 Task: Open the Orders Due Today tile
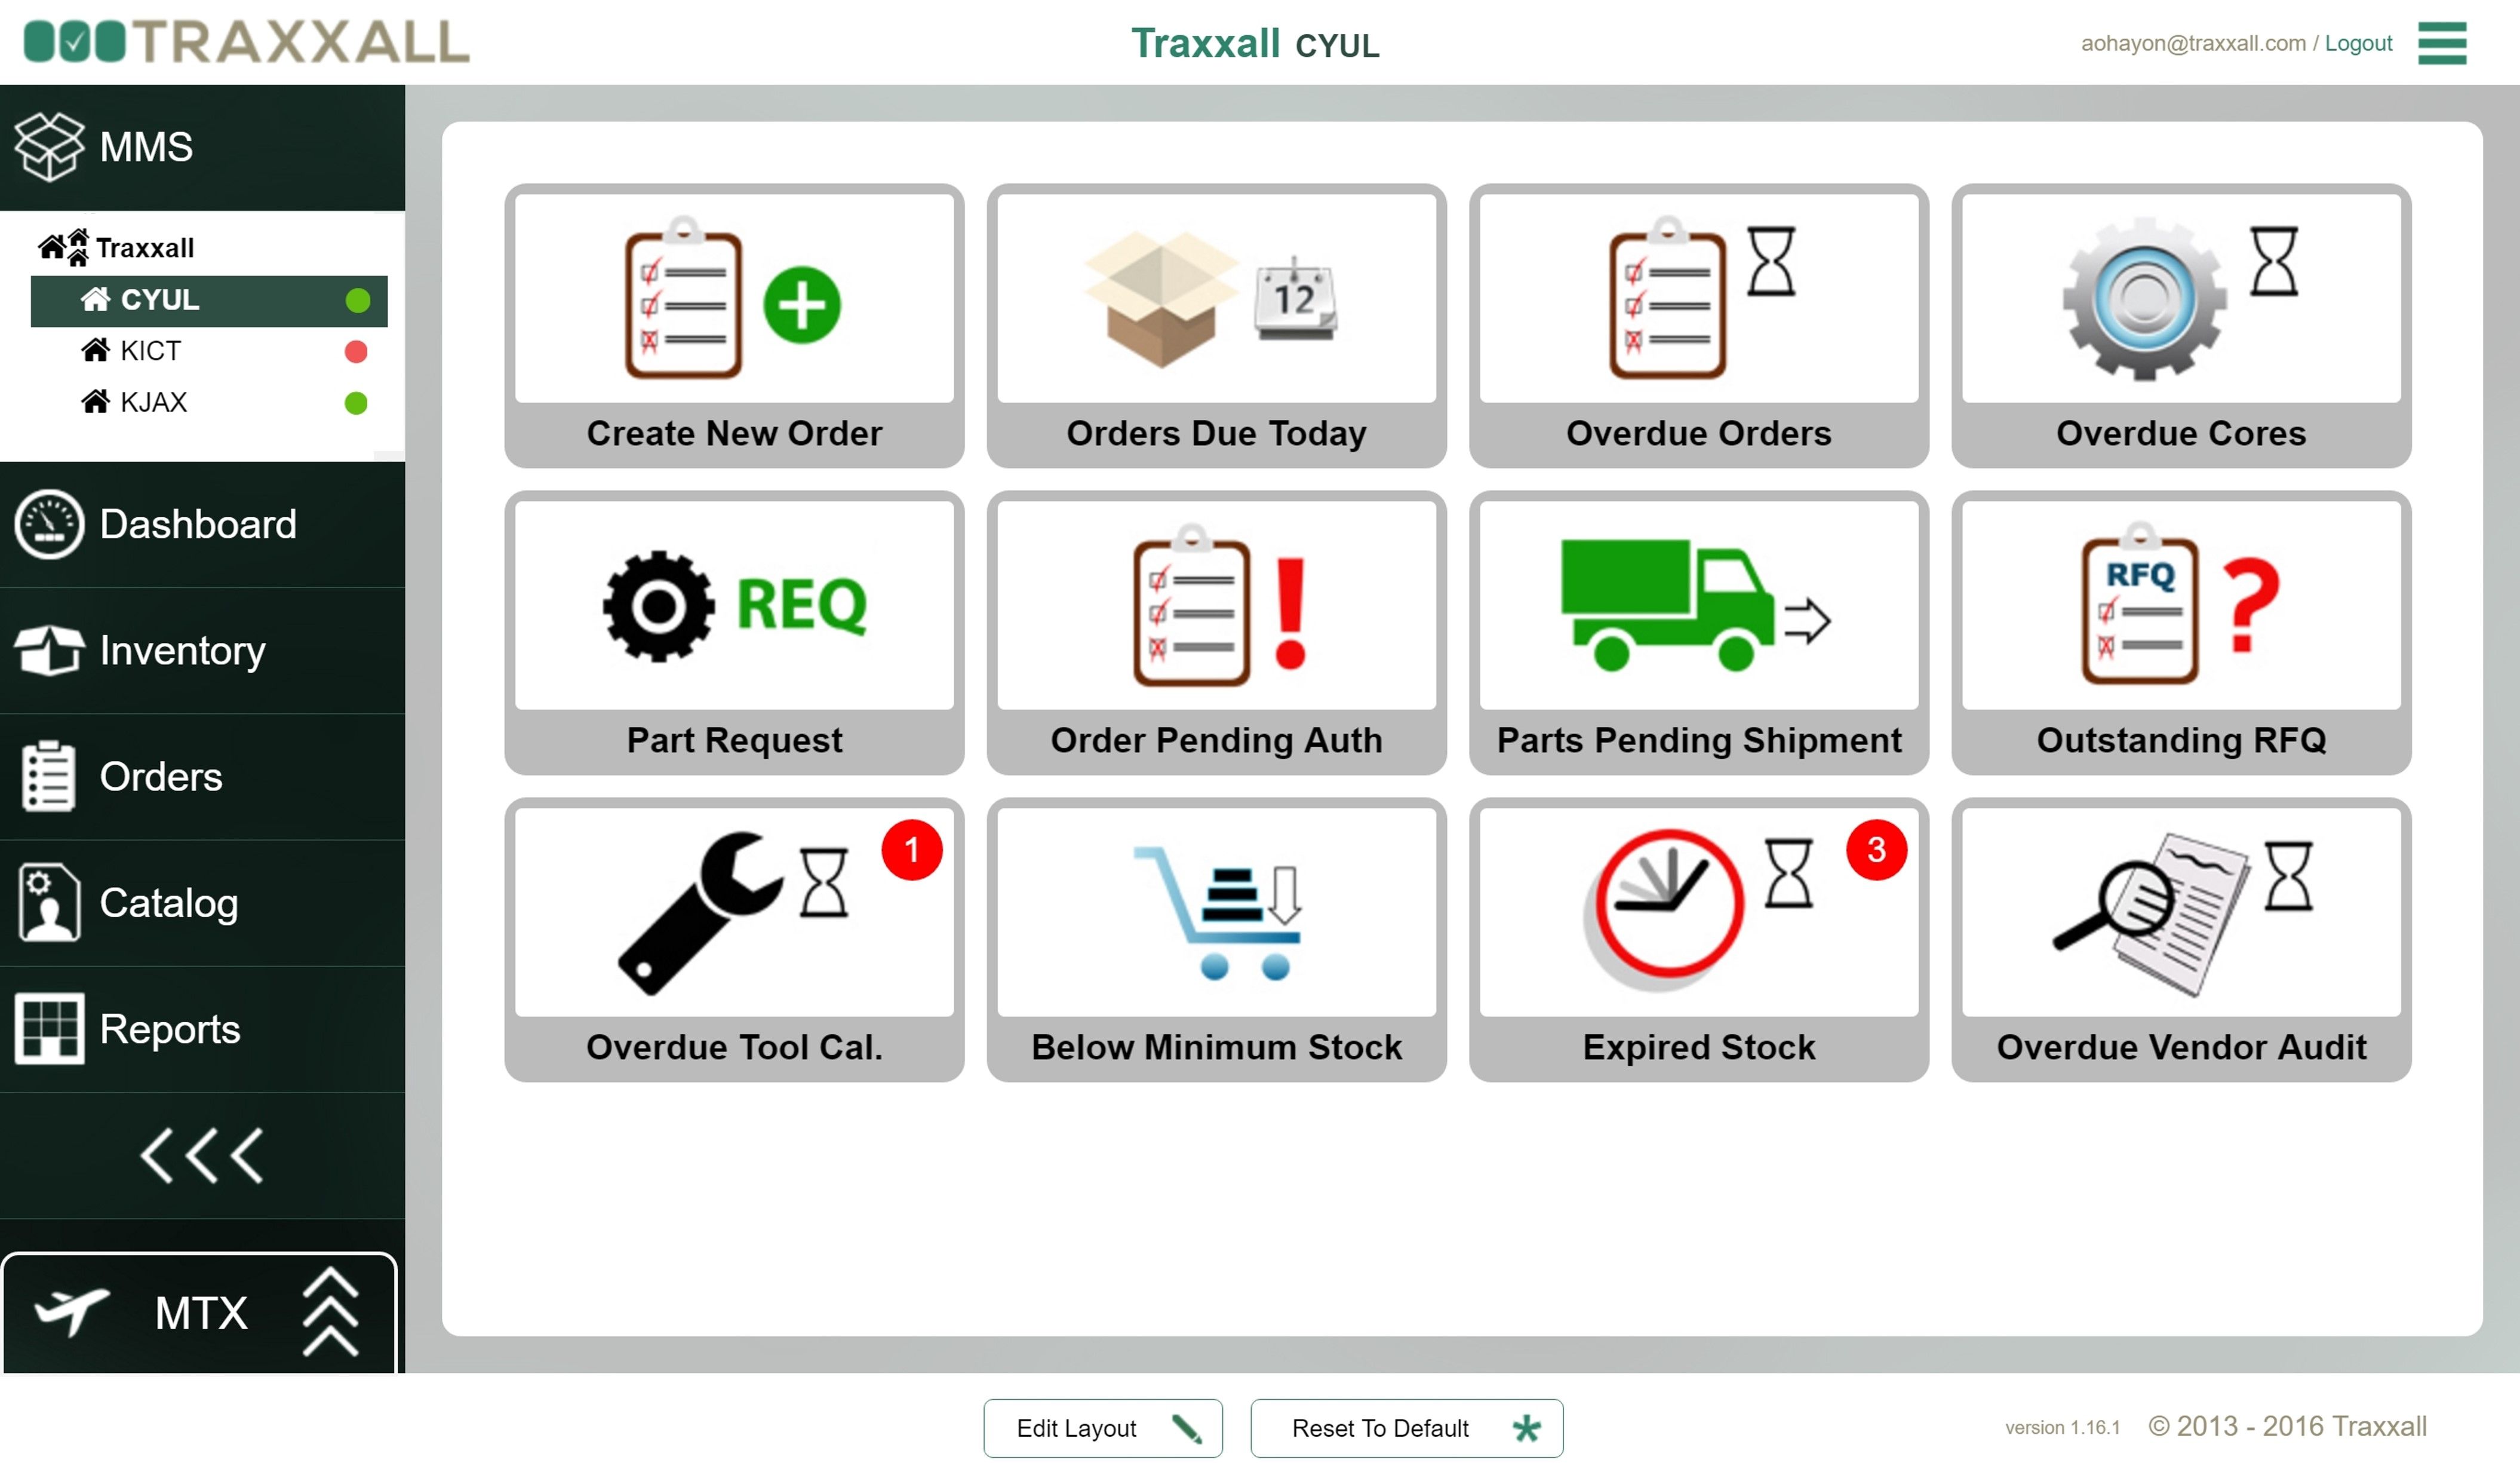pyautogui.click(x=1216, y=324)
